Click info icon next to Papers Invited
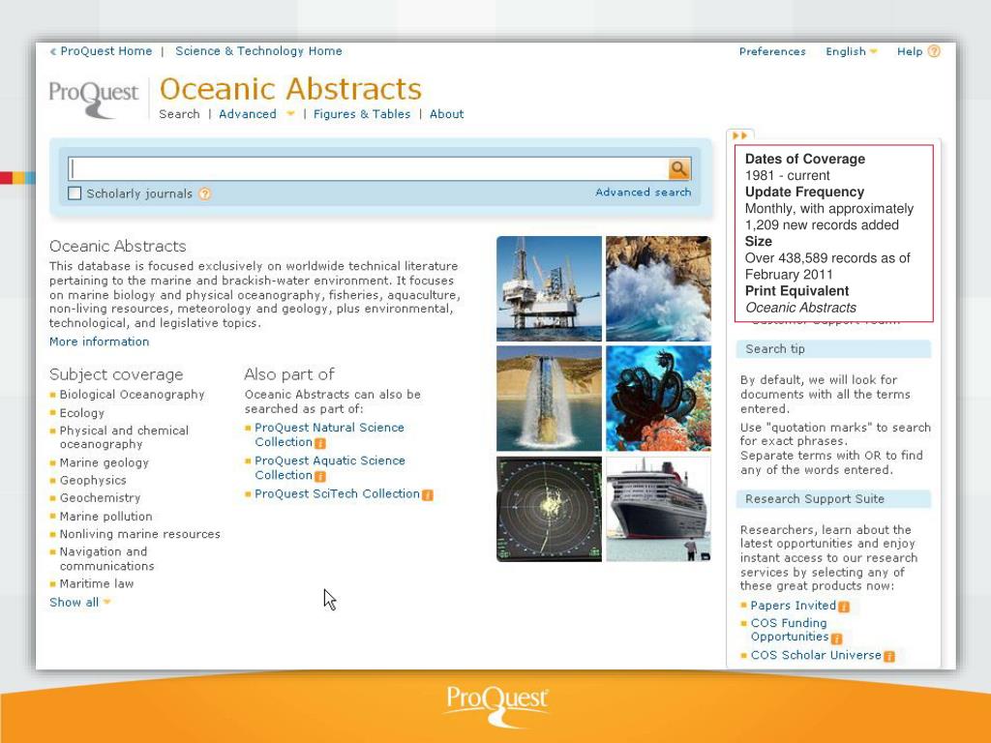The height and width of the screenshot is (743, 991). click(844, 607)
